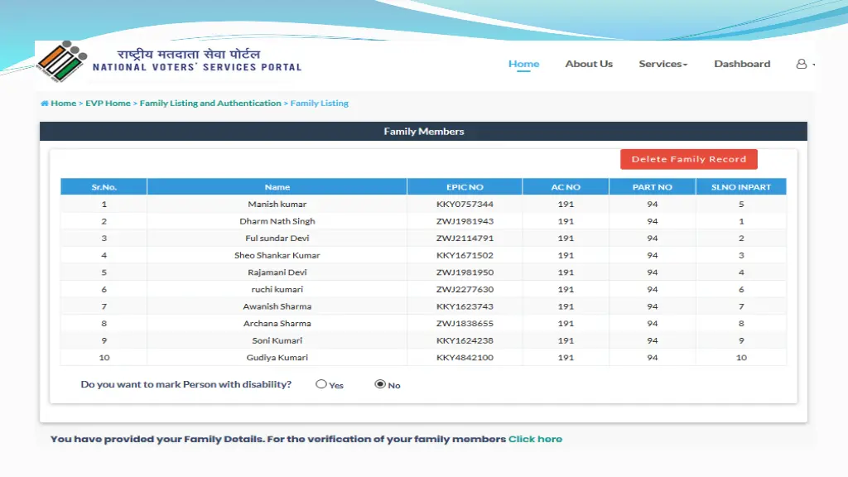This screenshot has width=848, height=477.
Task: Select the name Archana Sharma
Action: [277, 324]
